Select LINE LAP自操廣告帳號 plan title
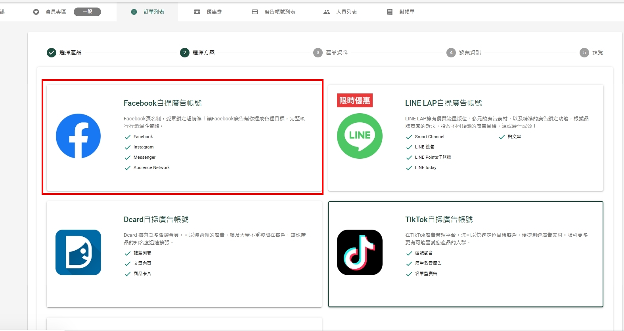Viewport: 624px width, 331px height. pyautogui.click(x=443, y=103)
